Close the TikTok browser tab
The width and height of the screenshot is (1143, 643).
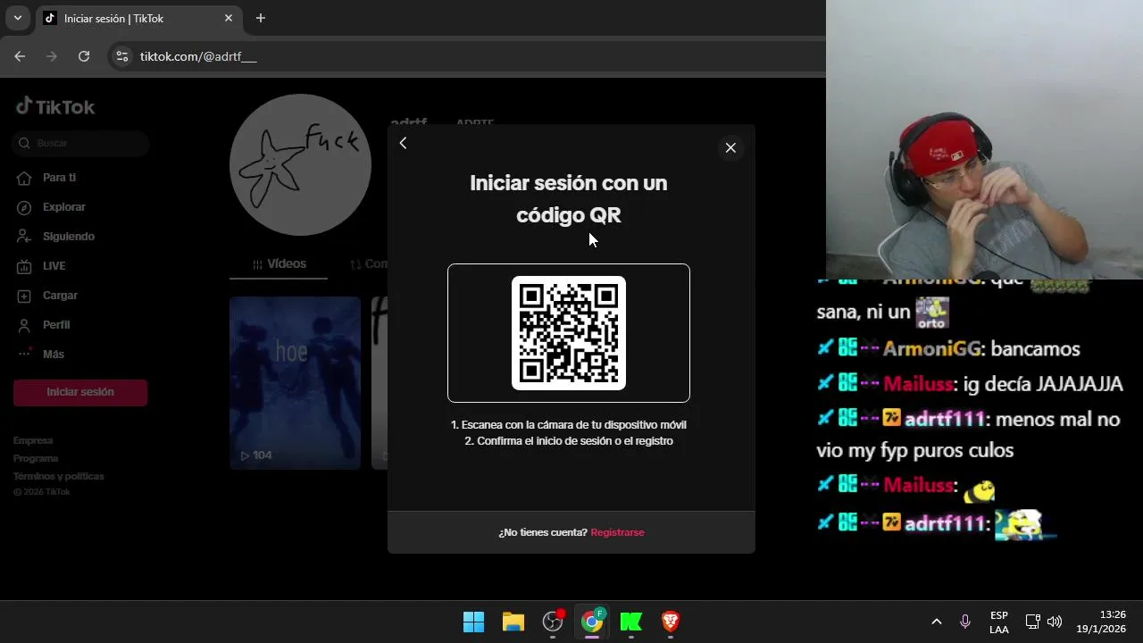(229, 18)
